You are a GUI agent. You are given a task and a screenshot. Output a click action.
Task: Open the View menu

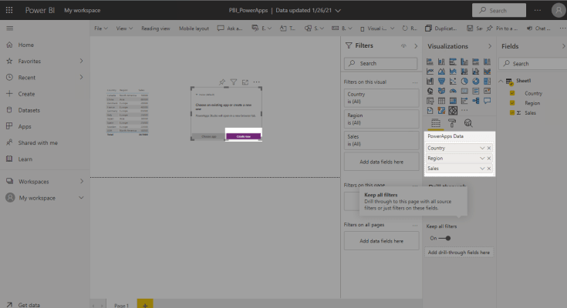[x=124, y=28]
